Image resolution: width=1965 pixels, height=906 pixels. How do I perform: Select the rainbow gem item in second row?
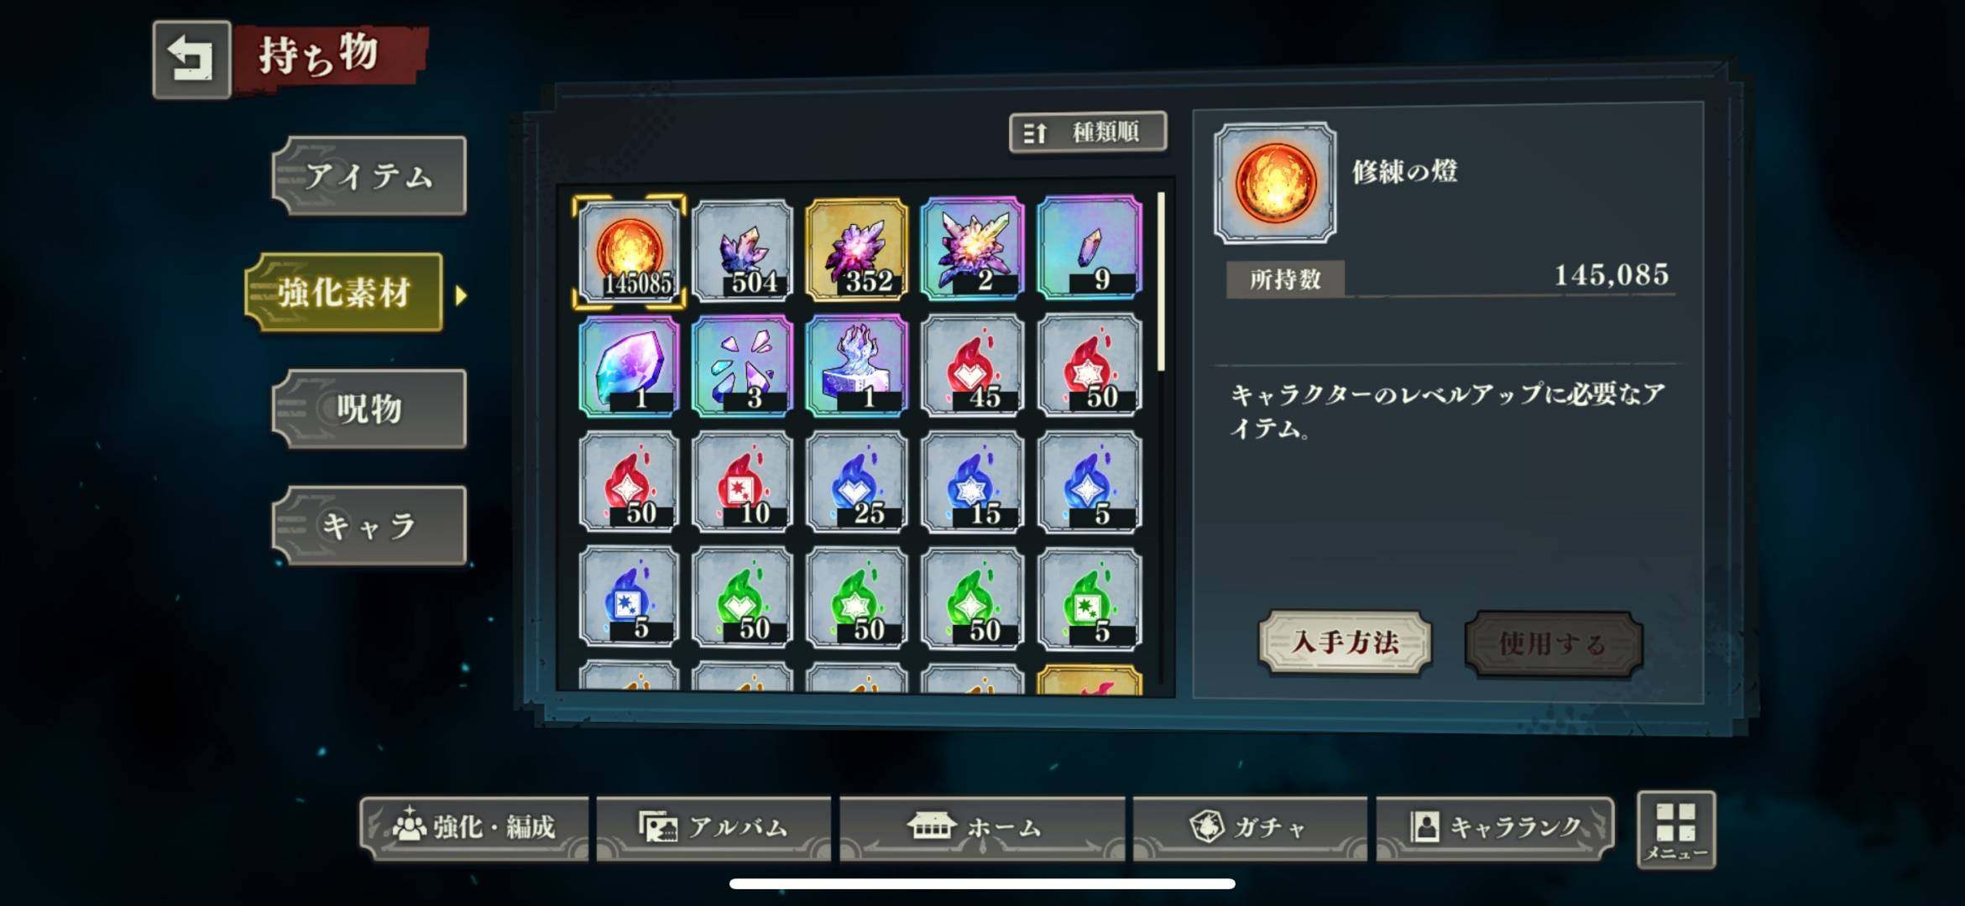click(x=629, y=367)
